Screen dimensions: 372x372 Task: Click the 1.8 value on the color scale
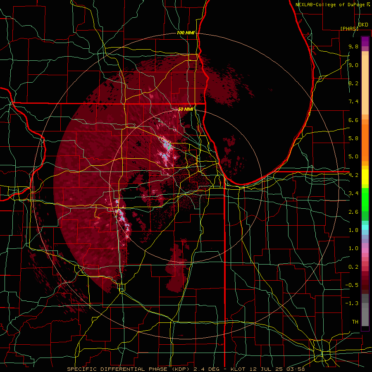[353, 230]
